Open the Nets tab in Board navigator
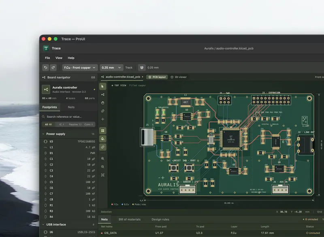This screenshot has width=324, height=237. [71, 107]
